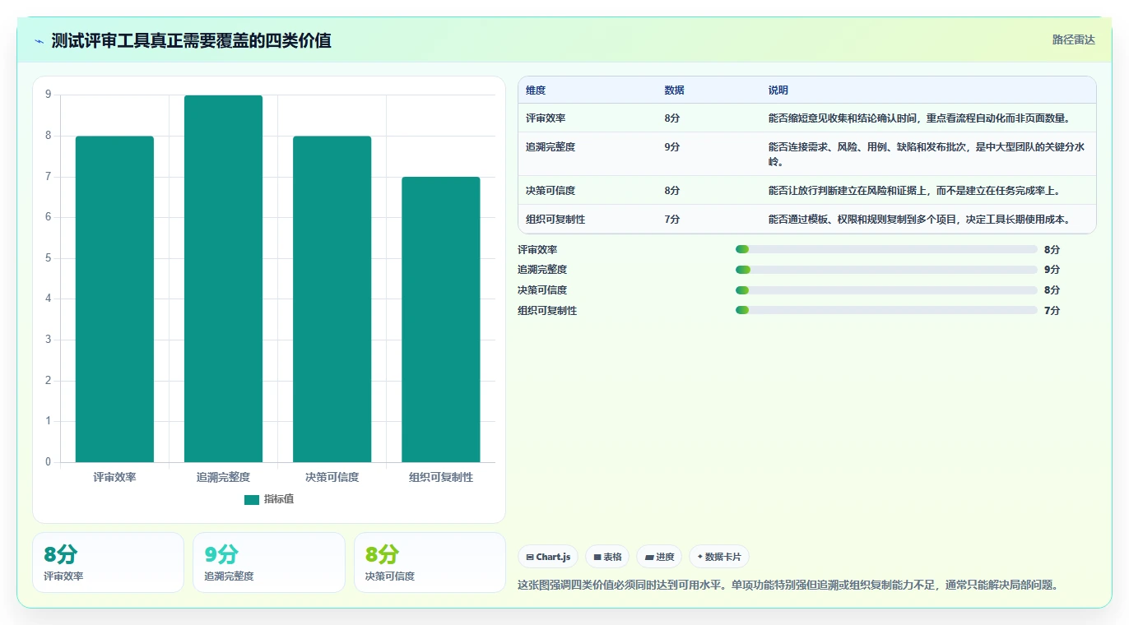This screenshot has height=625, width=1129.
Task: Click the 9分 追溯完整度 data card
Action: click(x=269, y=562)
